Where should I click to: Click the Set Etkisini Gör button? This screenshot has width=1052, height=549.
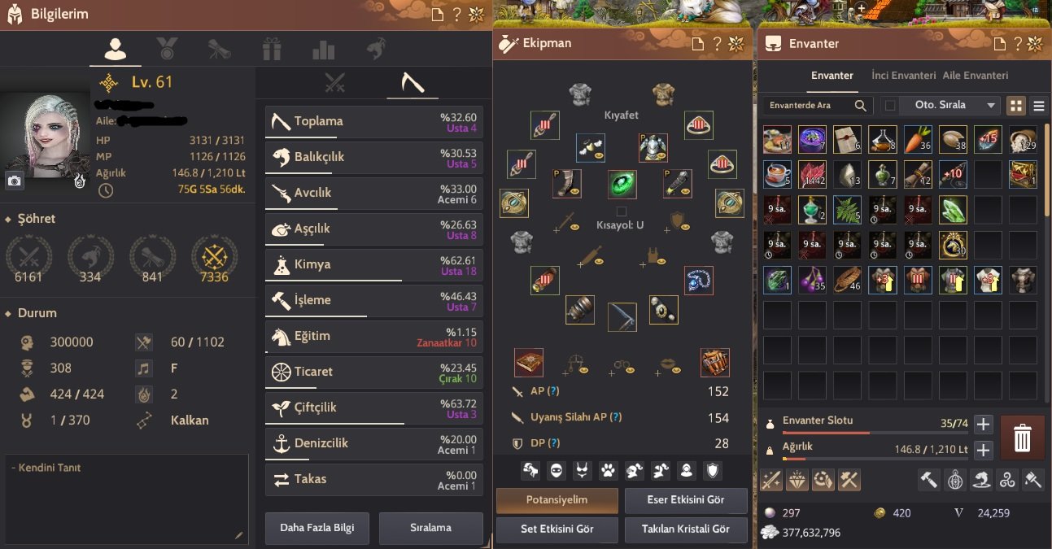coord(557,529)
